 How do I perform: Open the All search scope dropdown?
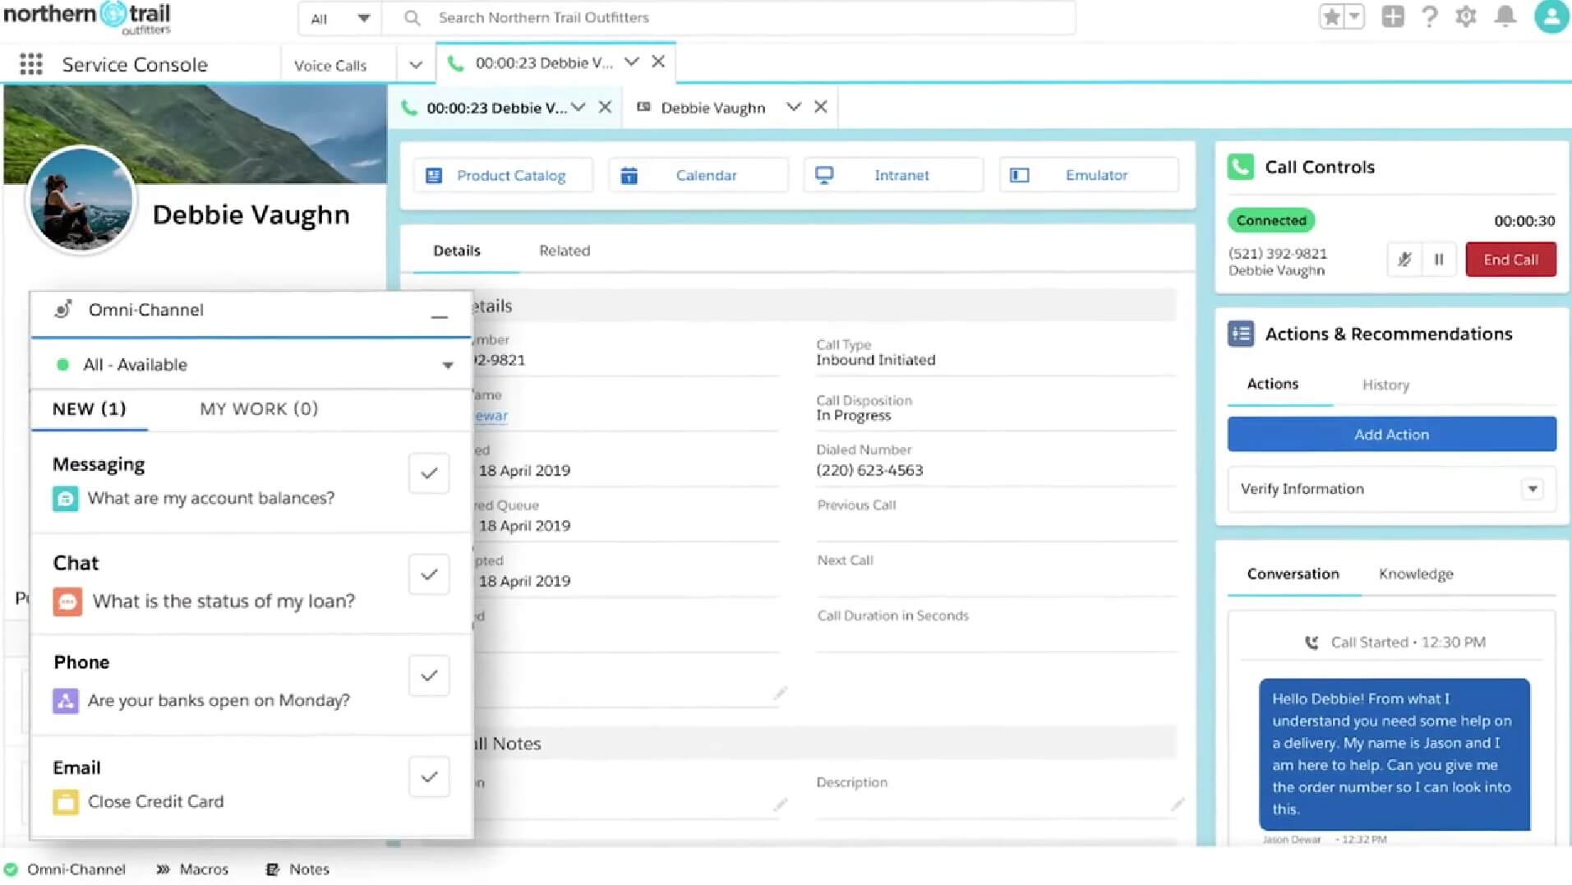pos(339,18)
